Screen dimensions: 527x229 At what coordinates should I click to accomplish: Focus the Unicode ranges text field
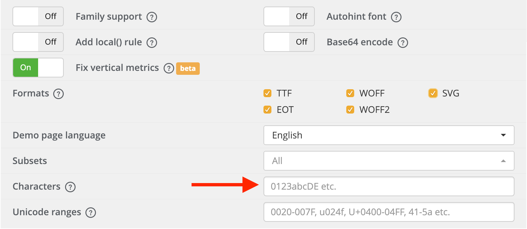389,212
